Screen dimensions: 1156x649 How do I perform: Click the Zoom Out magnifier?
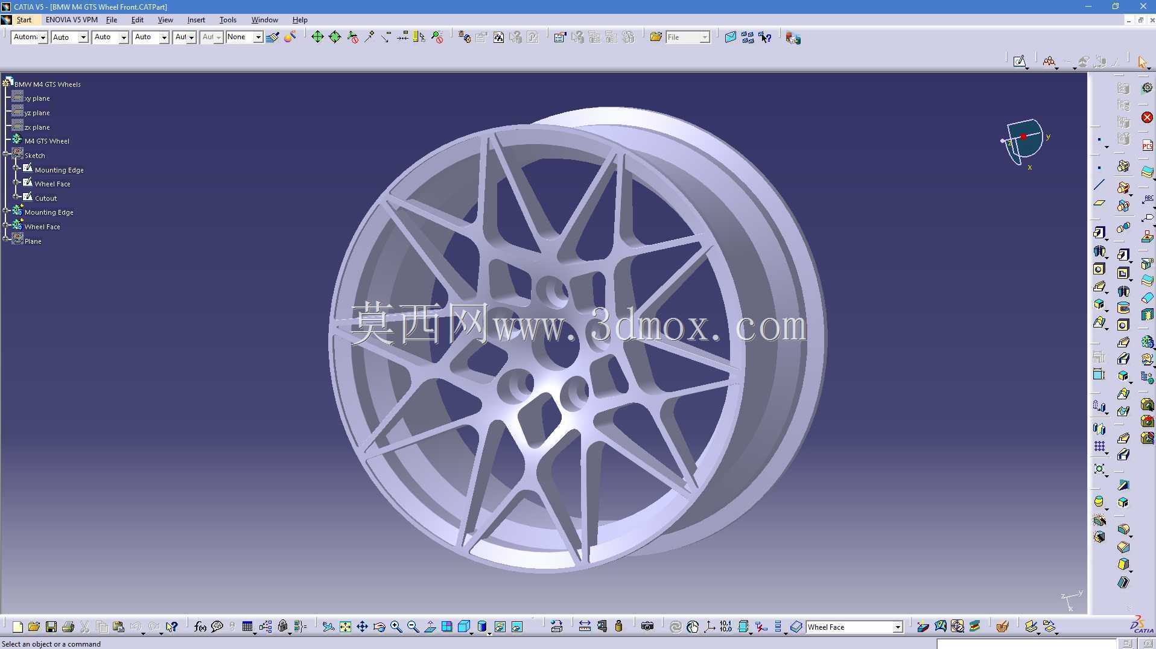413,627
